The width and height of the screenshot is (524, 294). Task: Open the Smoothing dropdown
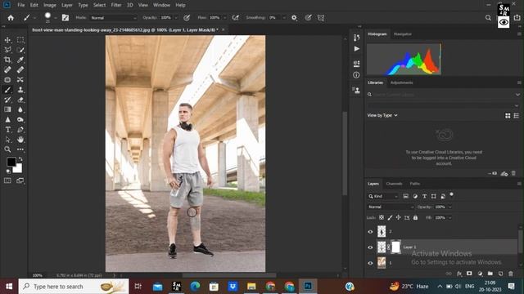[x=284, y=18]
